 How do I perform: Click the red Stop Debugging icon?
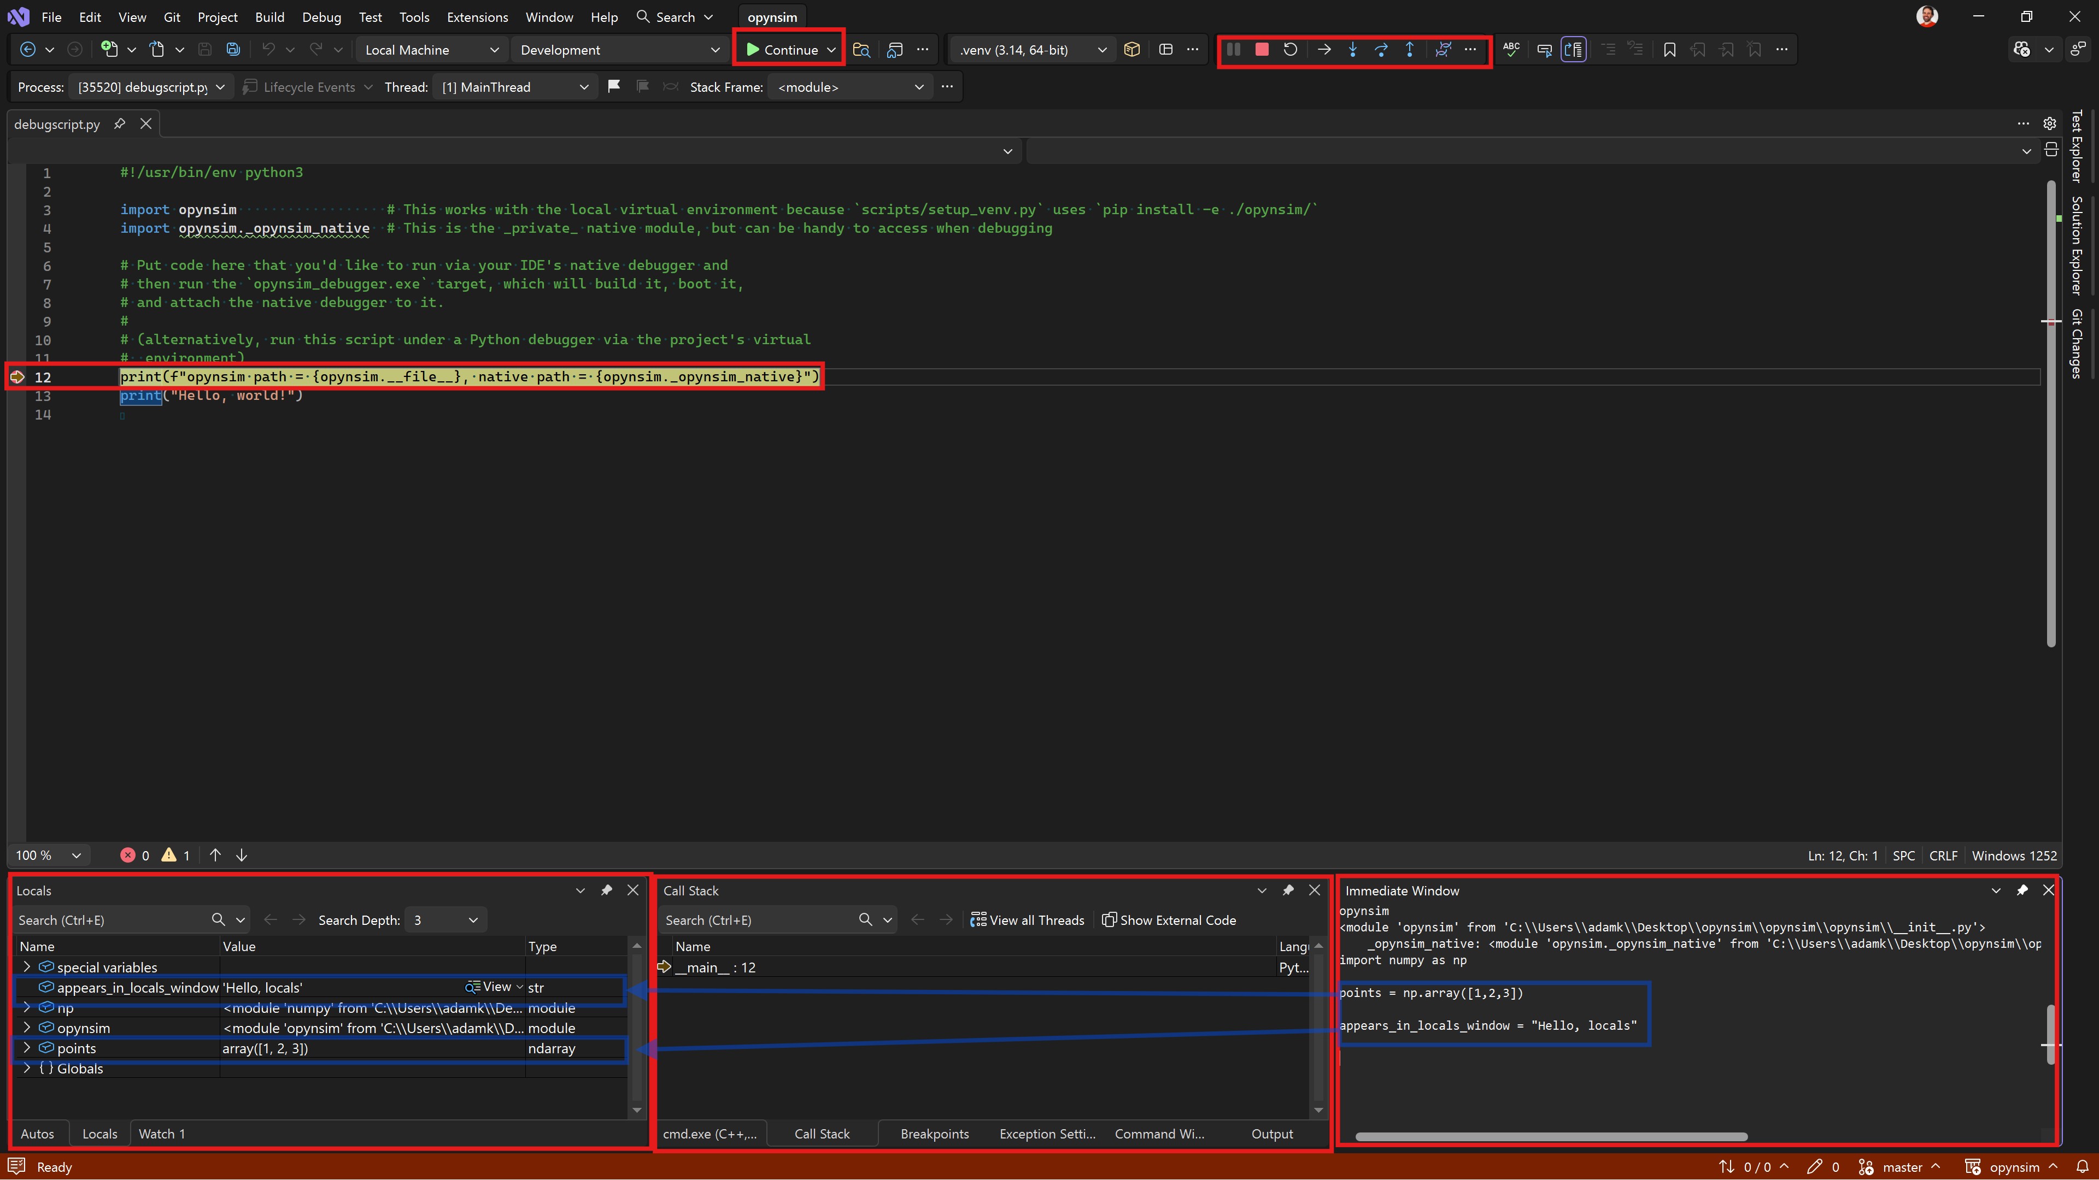tap(1262, 50)
